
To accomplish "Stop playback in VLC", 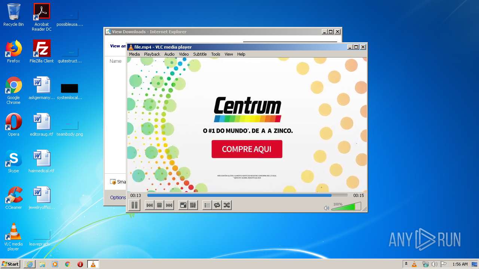I will [159, 205].
